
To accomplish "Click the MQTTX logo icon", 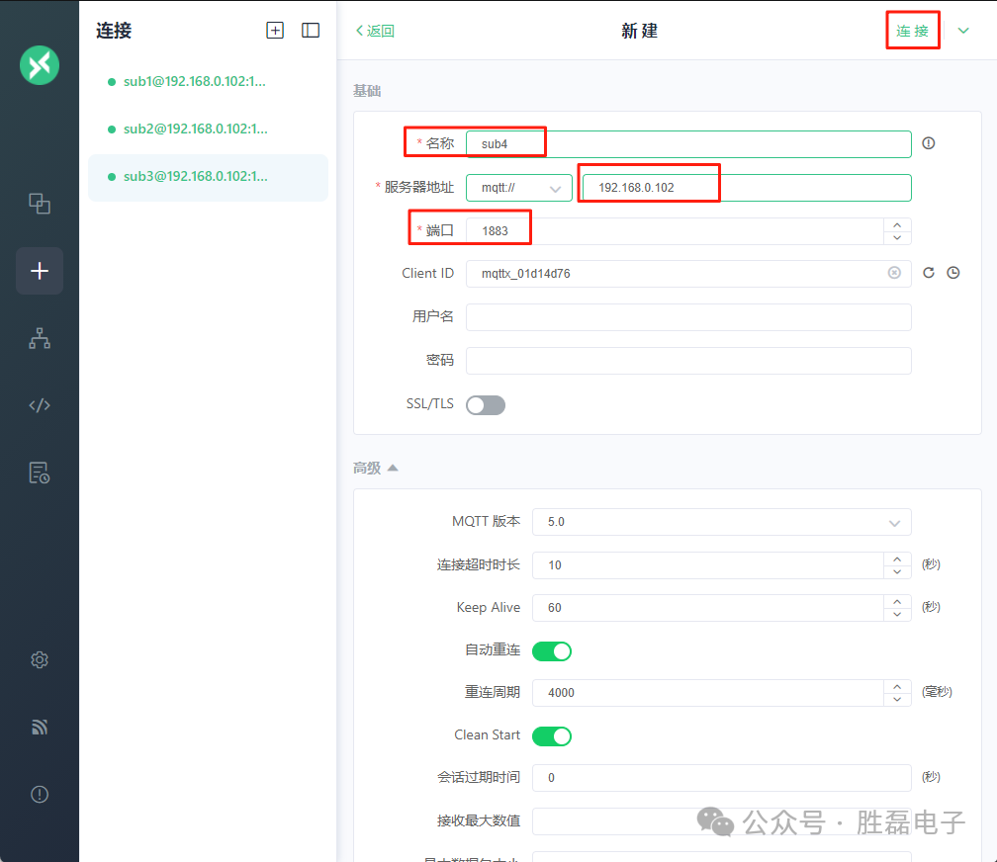I will 40,65.
